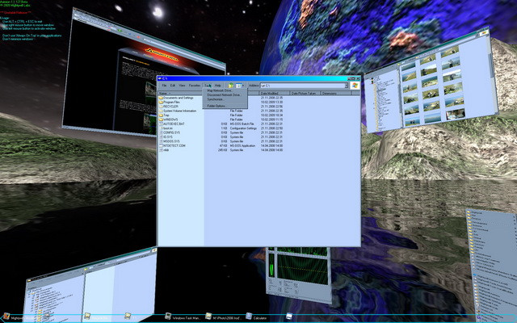The image size is (517, 323).
Task: Click the Folders toolbar icon in Explorer
Action: click(231, 86)
